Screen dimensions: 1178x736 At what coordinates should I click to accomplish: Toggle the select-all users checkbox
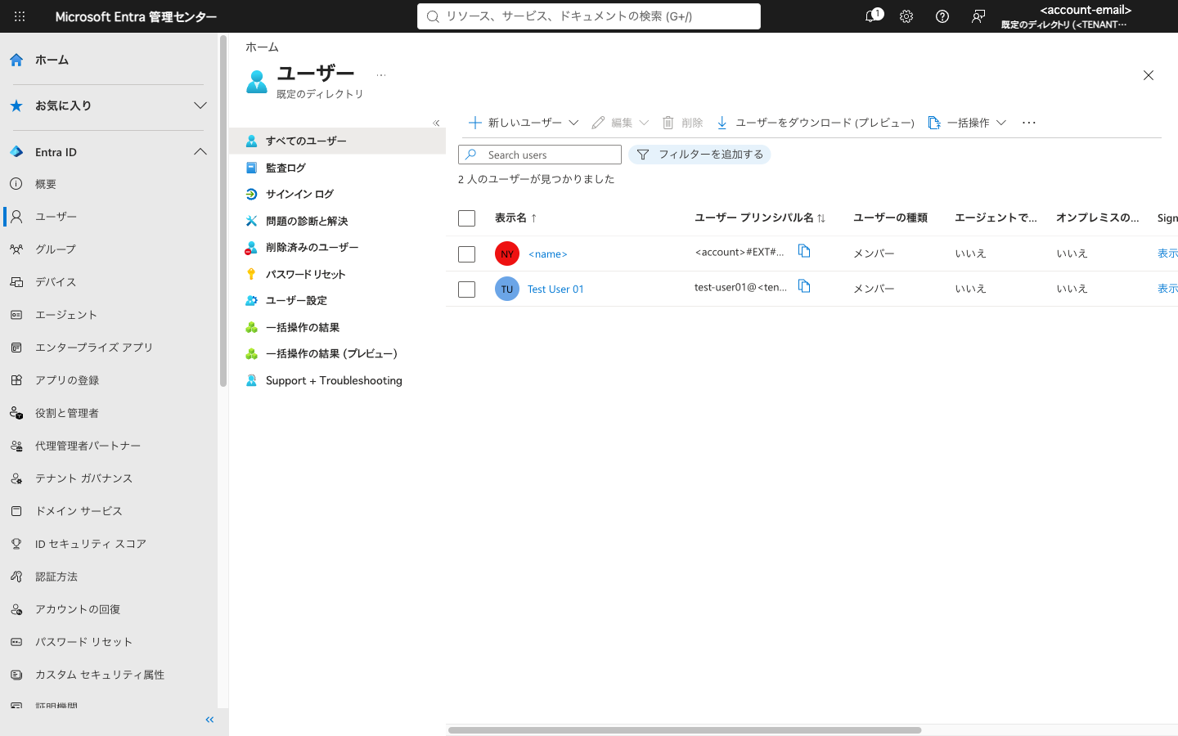coord(467,218)
